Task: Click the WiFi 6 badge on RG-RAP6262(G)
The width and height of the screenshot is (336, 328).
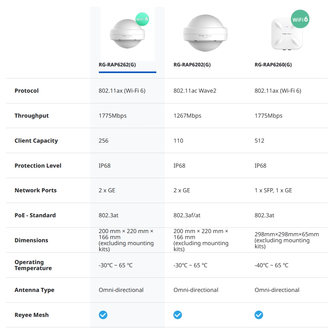Action: tap(142, 19)
